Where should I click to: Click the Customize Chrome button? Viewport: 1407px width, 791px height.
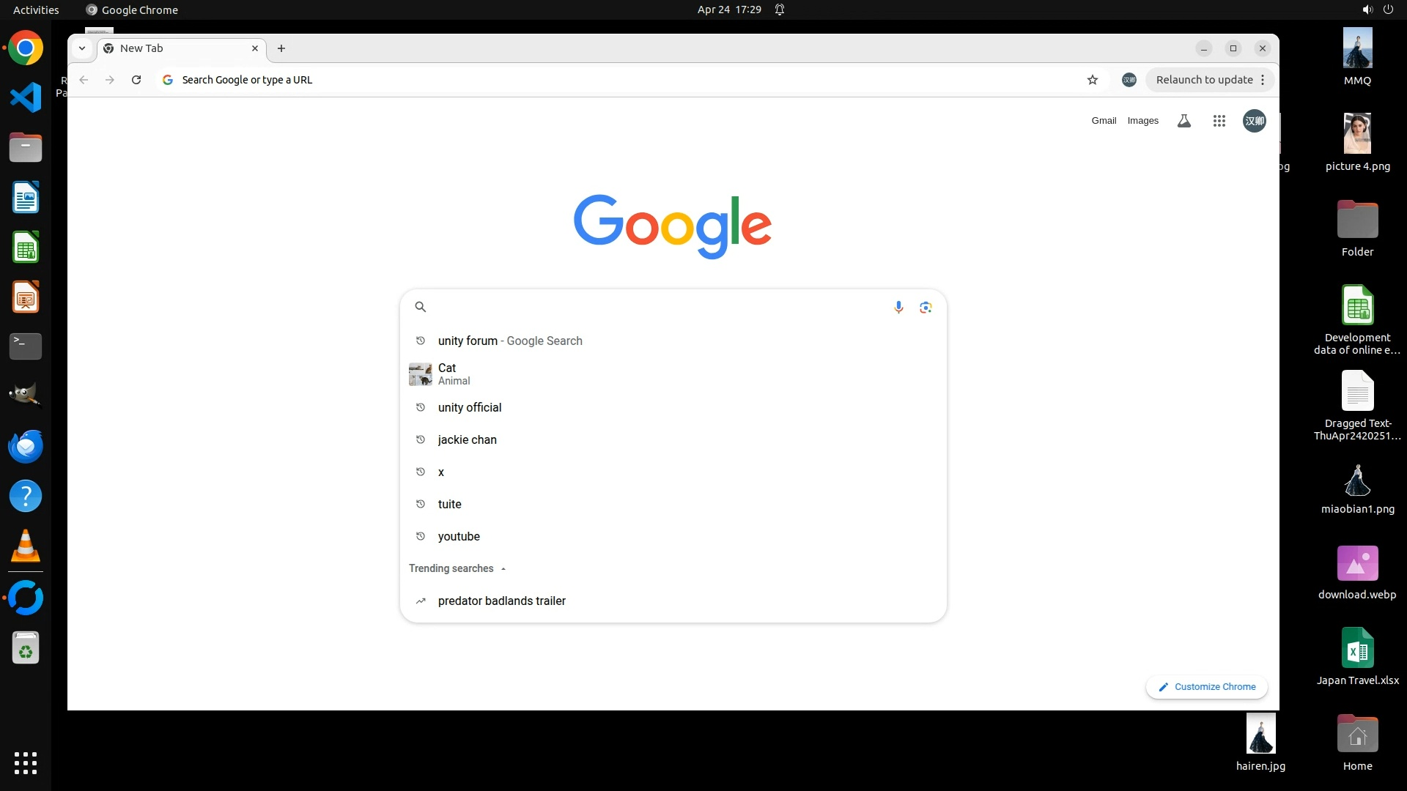point(1207,687)
